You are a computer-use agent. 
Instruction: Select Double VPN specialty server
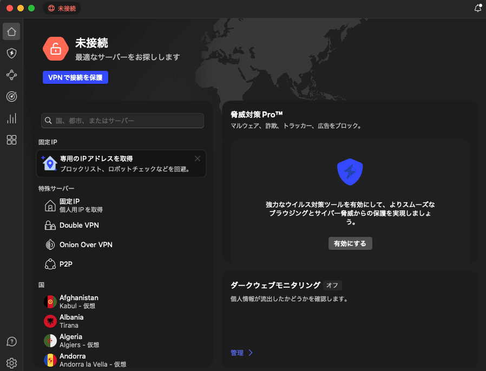coord(79,226)
